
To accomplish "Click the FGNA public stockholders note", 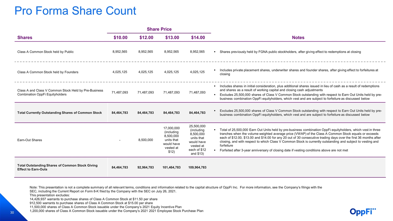I will [x=290, y=52].
